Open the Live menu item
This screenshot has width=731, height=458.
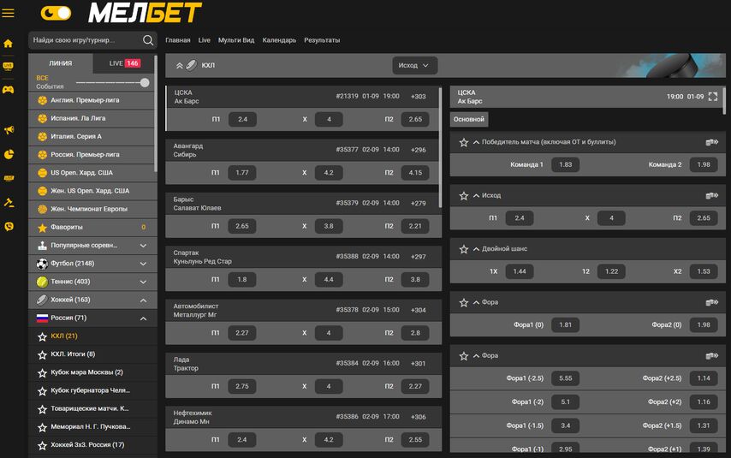[205, 40]
